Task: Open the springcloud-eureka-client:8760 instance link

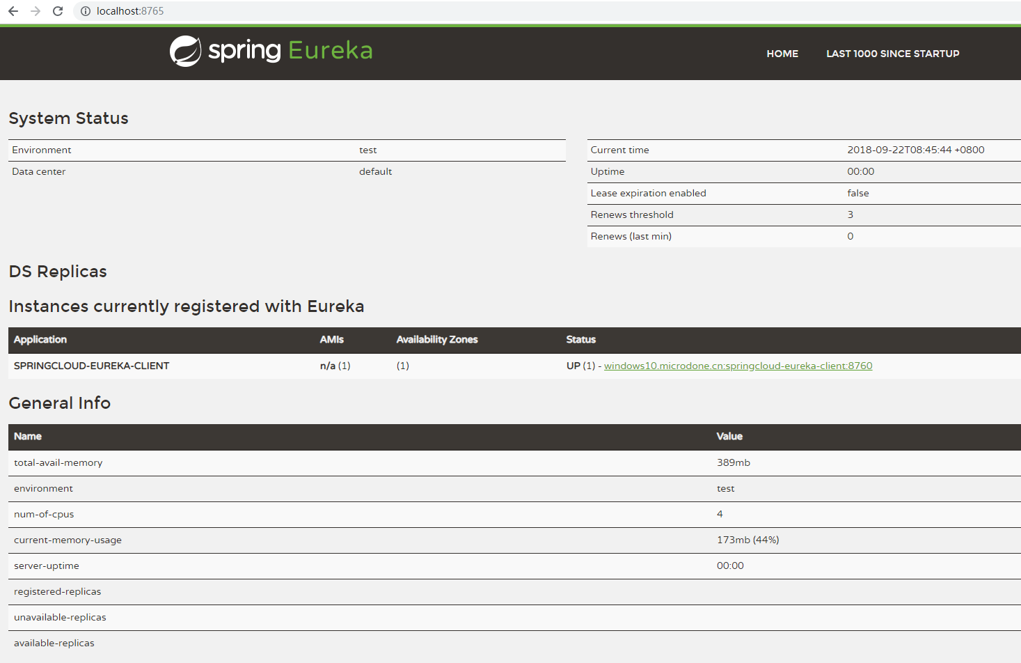Action: click(x=738, y=366)
